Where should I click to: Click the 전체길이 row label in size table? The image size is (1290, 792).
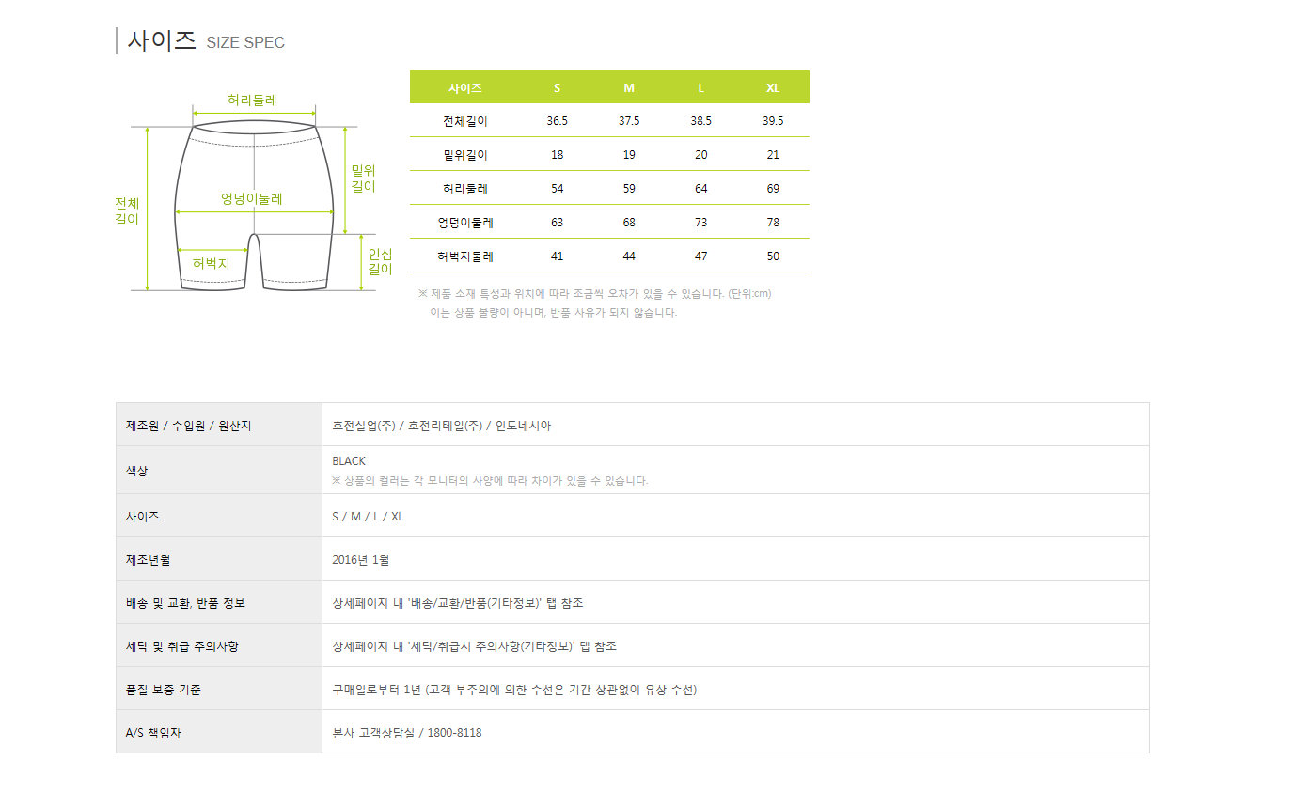[465, 121]
